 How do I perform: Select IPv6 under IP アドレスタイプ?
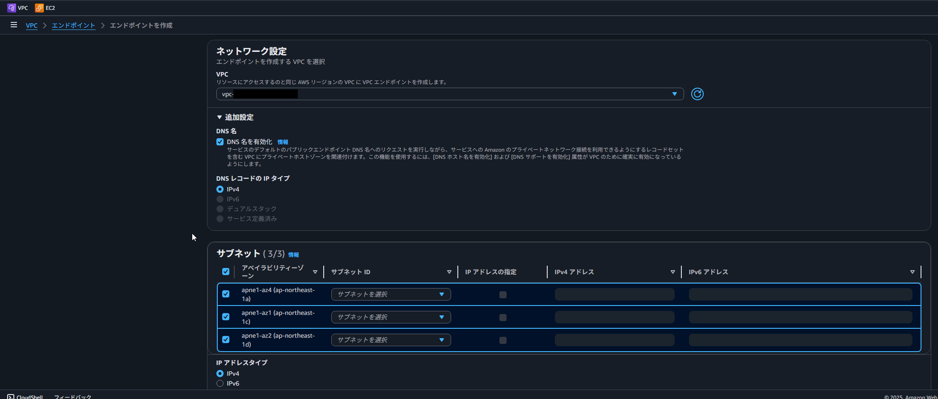coord(220,383)
